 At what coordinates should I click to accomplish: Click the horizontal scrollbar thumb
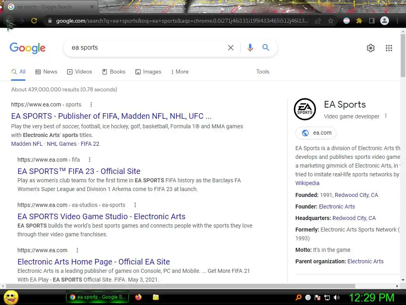point(180,286)
